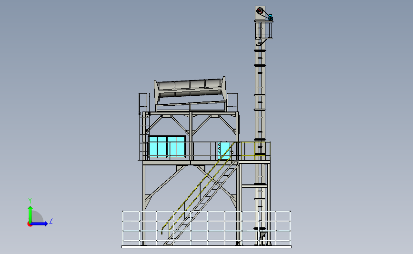The image size is (413, 254).
Task: Select the white perimeter fence at ground level
Action: tap(207, 228)
